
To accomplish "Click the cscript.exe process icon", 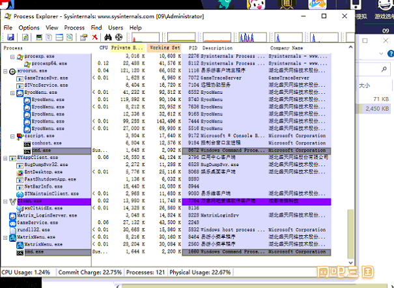I will point(20,136).
